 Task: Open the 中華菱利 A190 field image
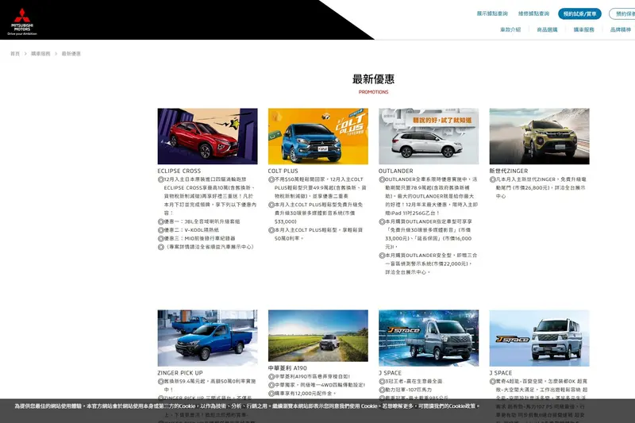coord(318,336)
